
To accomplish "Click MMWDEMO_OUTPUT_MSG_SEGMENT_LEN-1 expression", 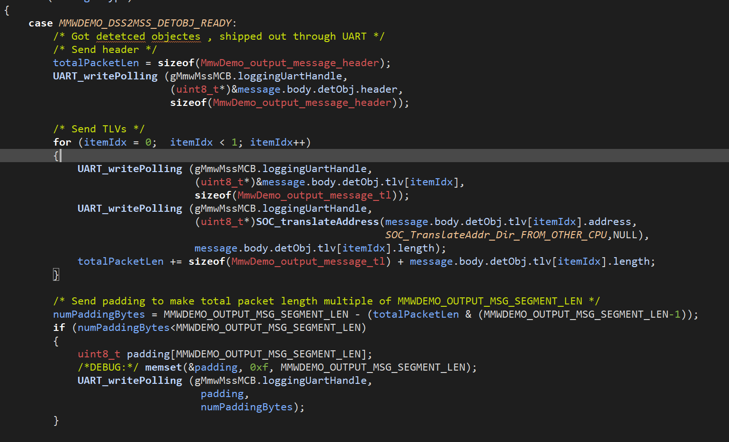I will coord(582,314).
